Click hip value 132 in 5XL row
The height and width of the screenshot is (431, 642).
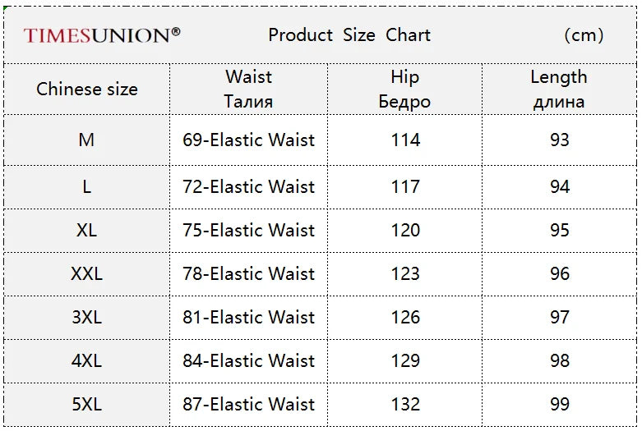pos(405,404)
